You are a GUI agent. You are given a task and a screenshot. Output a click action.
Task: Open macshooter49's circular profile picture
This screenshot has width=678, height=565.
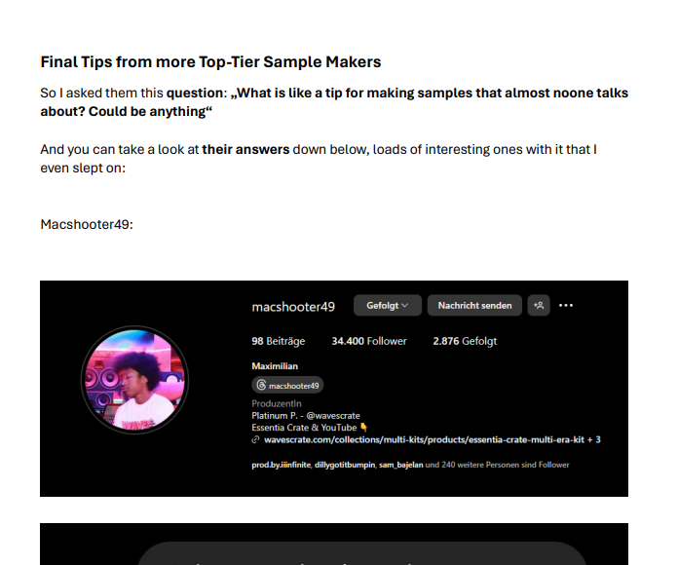pos(134,380)
